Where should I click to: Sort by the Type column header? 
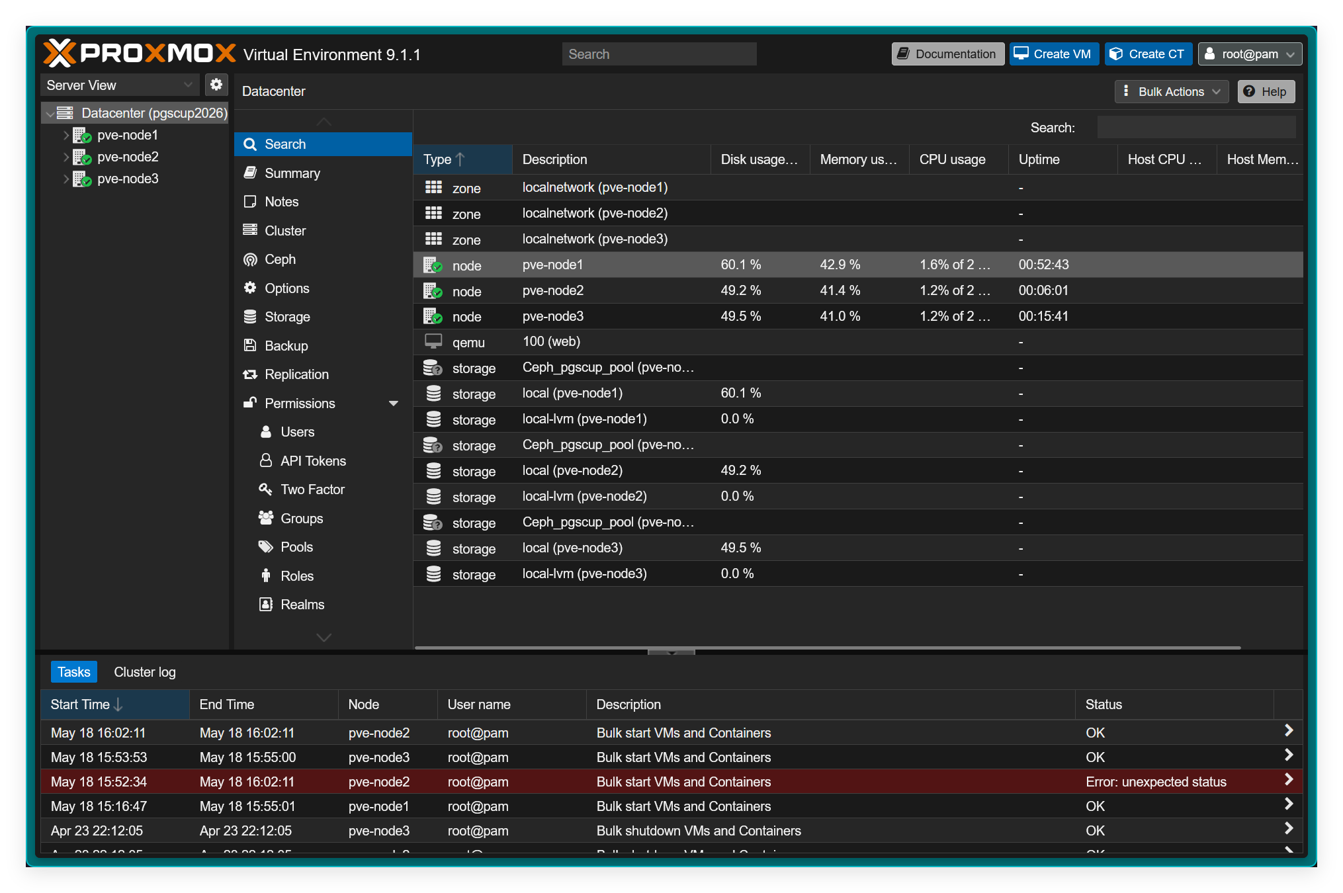(x=463, y=159)
